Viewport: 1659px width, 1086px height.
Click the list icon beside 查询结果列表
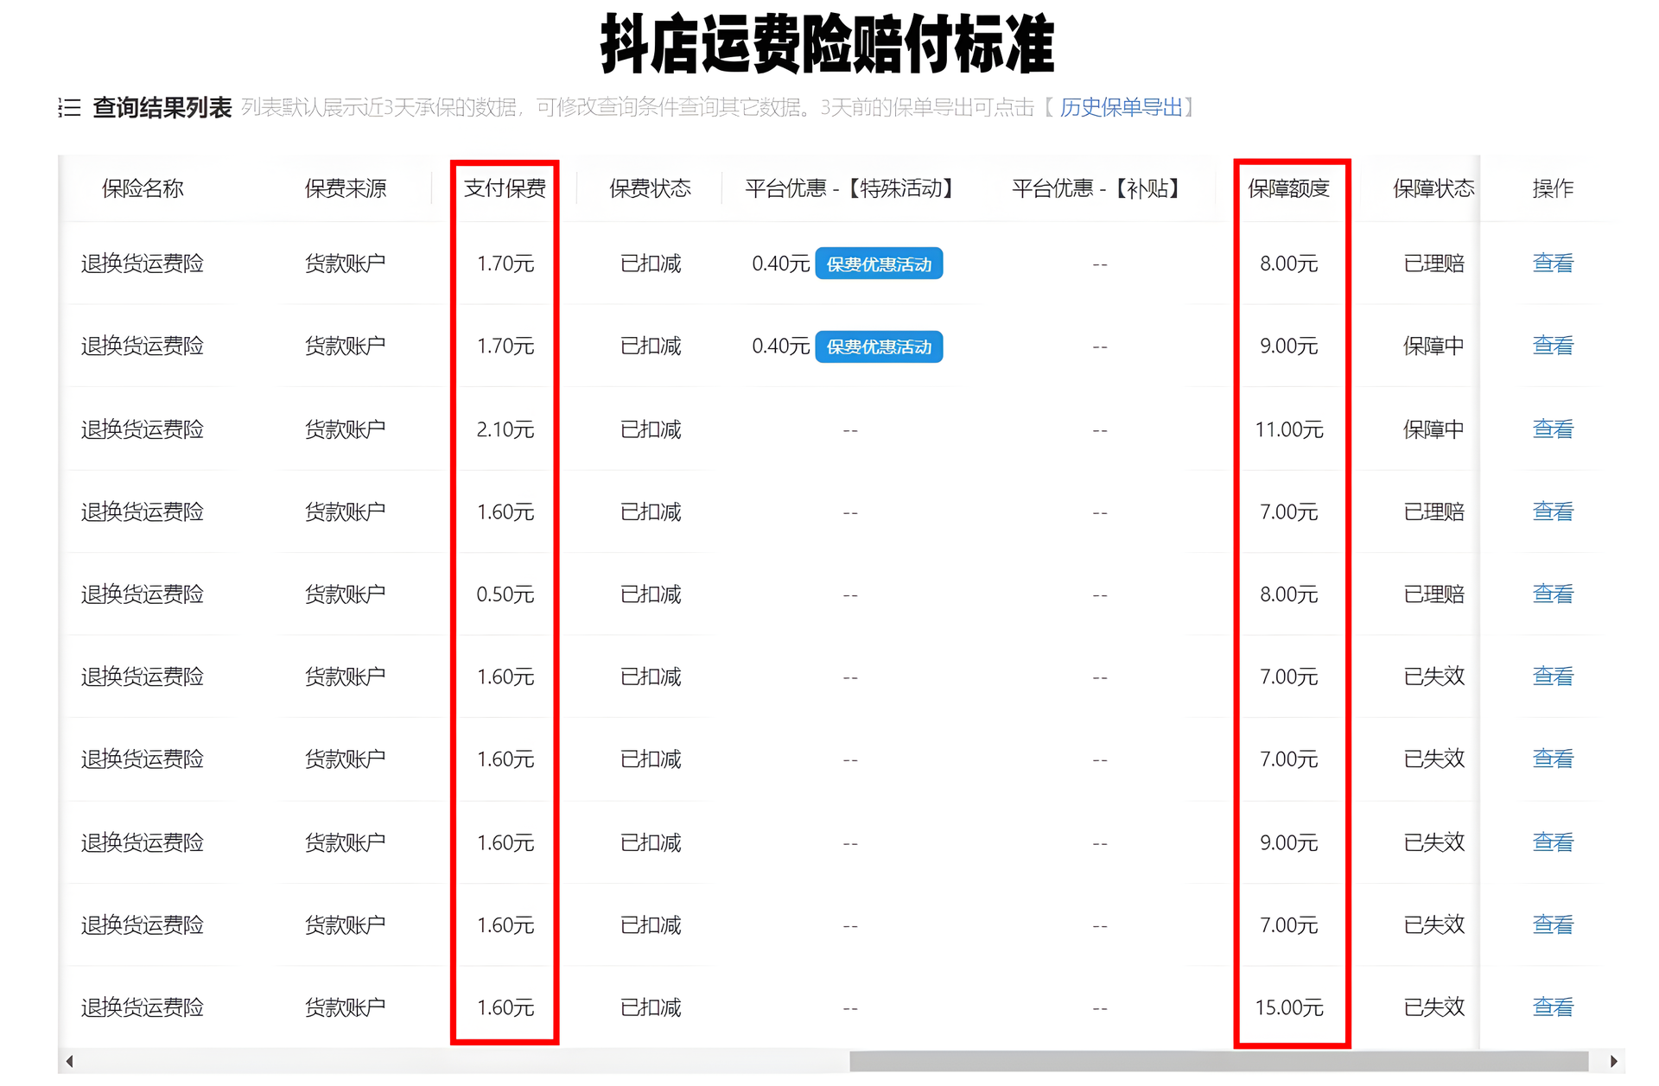coord(69,107)
